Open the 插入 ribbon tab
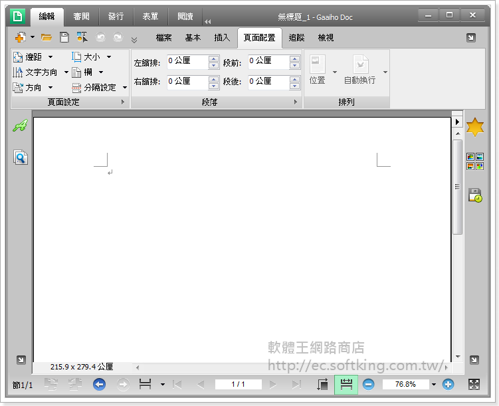 (x=222, y=38)
